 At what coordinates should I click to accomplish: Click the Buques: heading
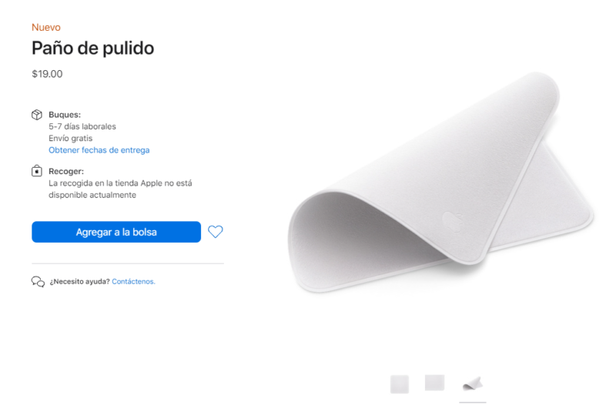65,115
